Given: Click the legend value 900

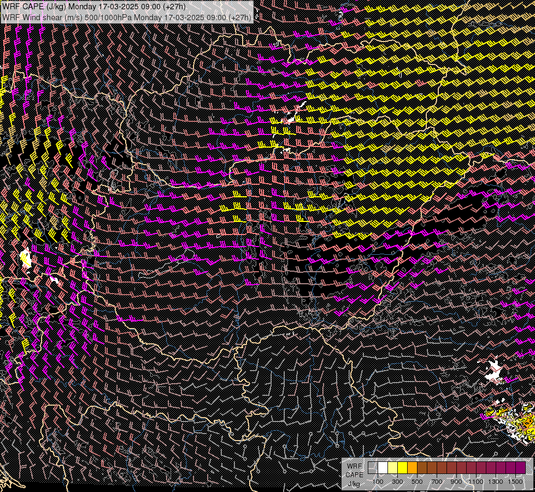Looking at the screenshot, I should 456,482.
